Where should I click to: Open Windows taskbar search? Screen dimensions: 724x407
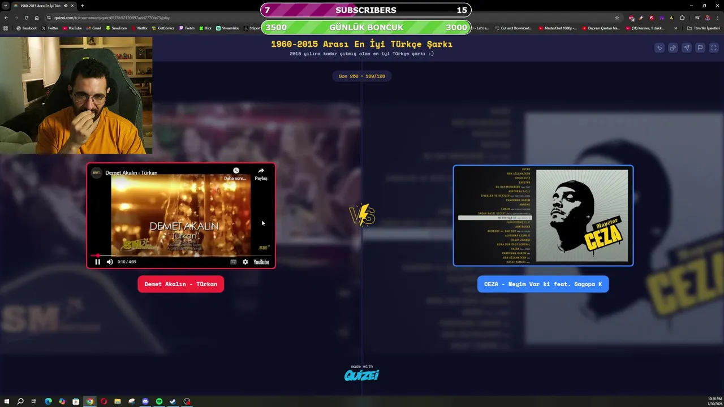click(20, 401)
